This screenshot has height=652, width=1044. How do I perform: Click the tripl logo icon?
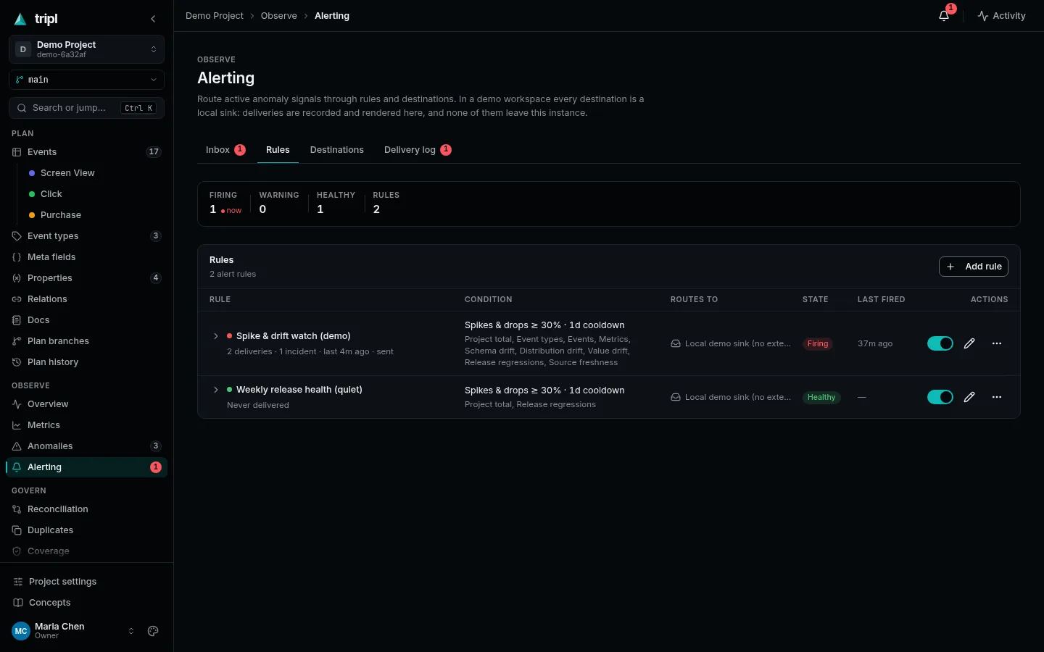[20, 19]
